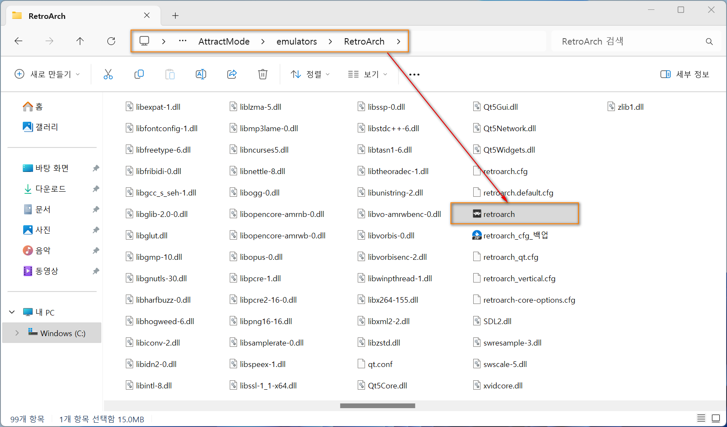This screenshot has width=727, height=427.
Task: Click the horizontal scrollbar thumb
Action: point(377,406)
